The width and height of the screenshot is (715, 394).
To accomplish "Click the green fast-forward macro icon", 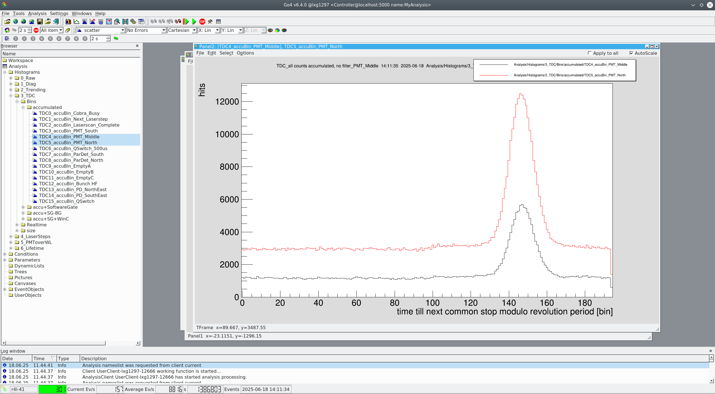I will 116,39.
